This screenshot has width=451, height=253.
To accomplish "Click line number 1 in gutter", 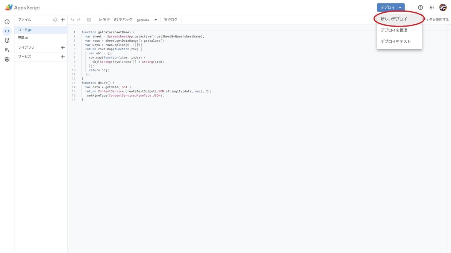I will (74, 32).
